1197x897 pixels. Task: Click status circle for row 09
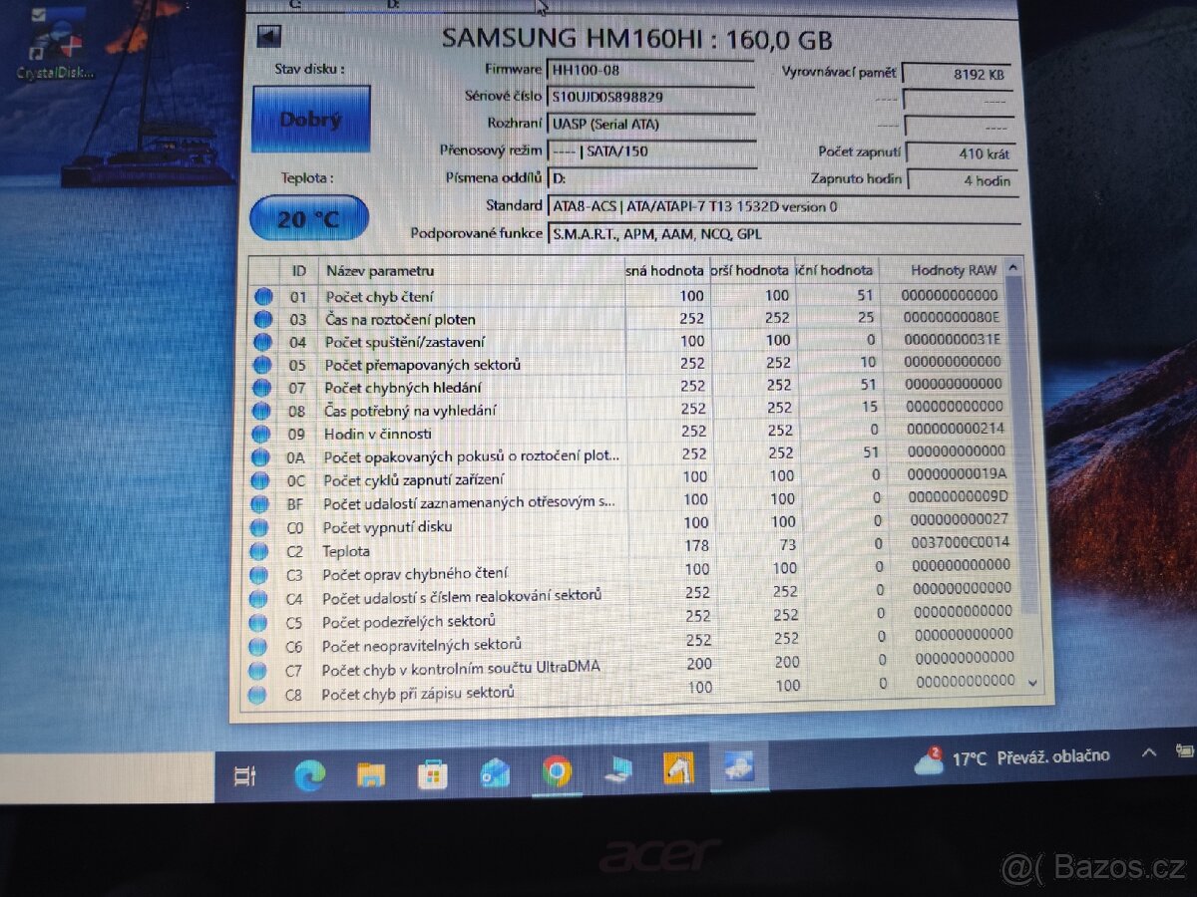261,434
